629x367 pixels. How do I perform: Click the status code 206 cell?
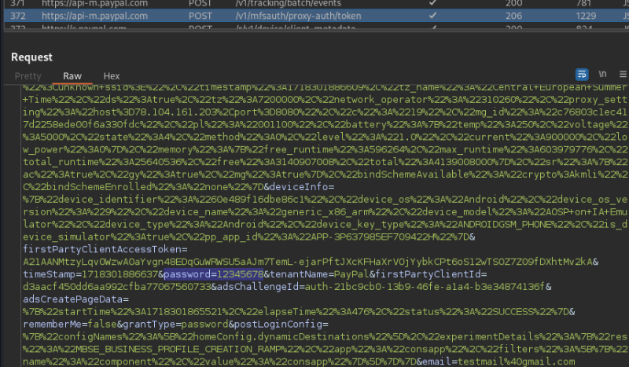(514, 16)
